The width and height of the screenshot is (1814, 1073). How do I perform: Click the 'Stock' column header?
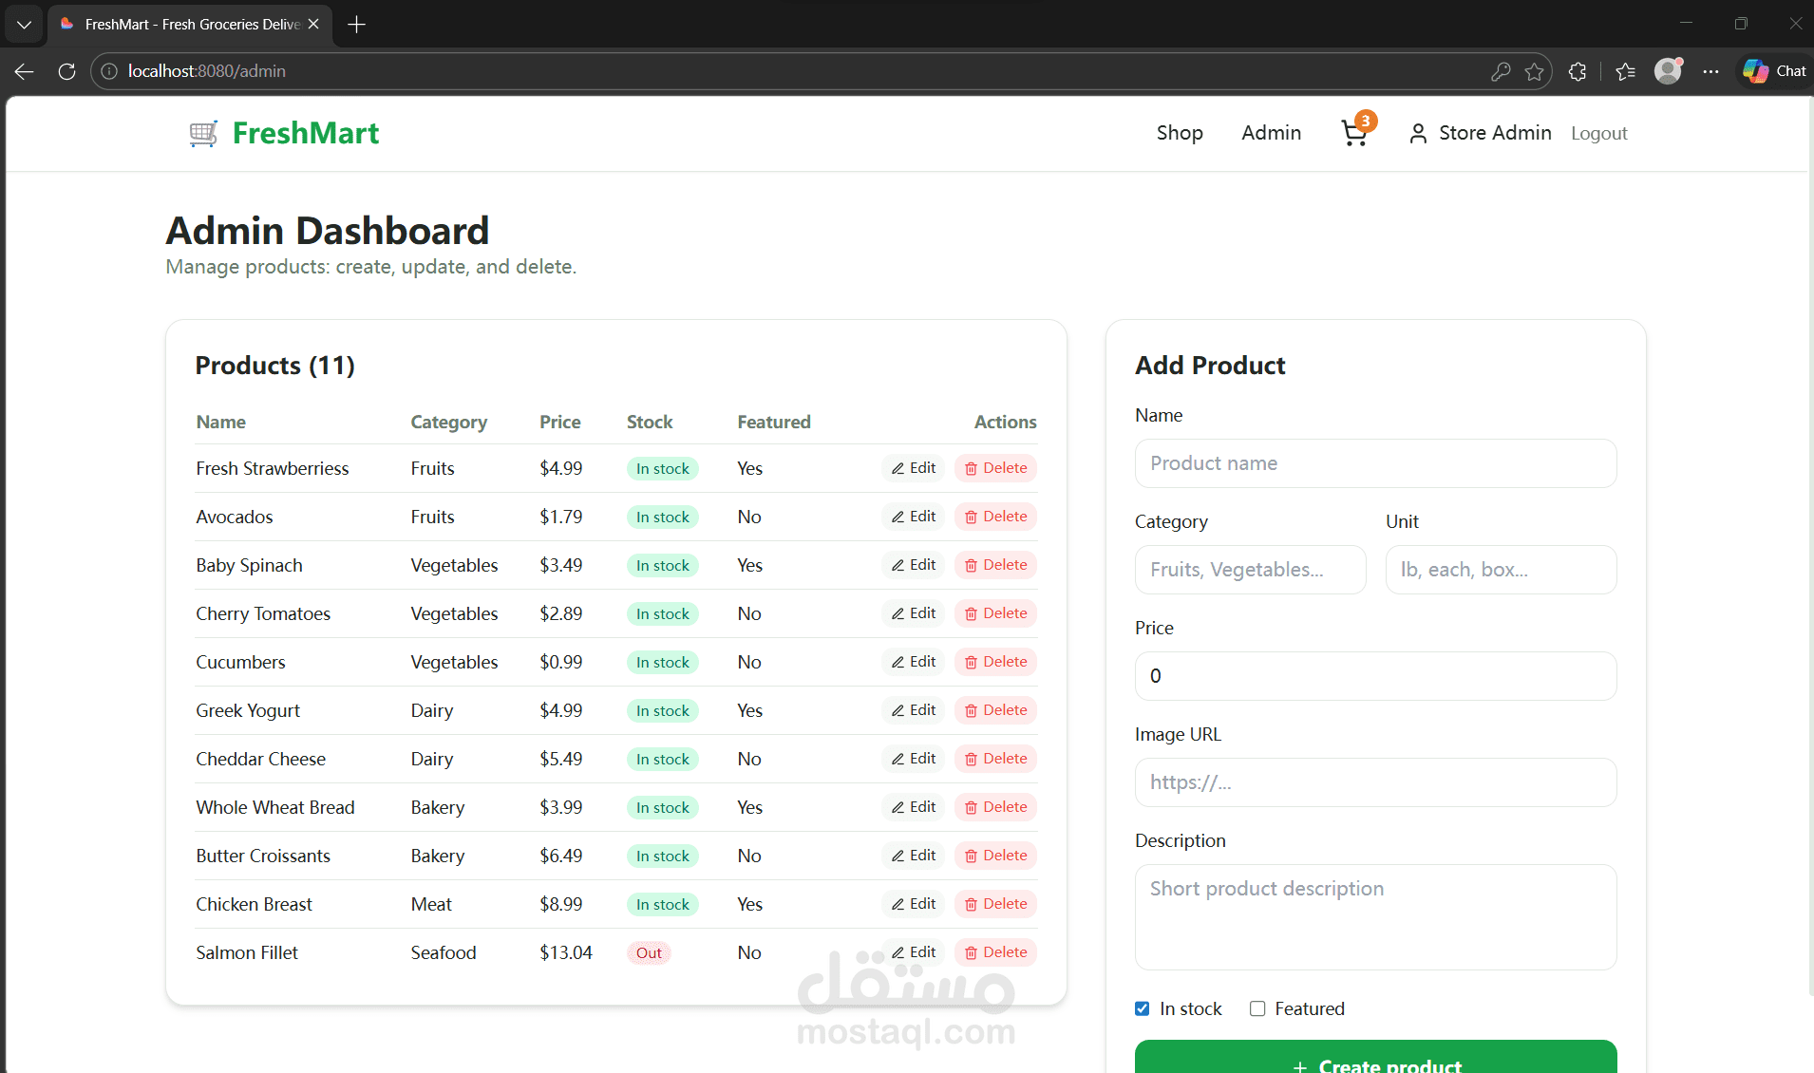tap(650, 422)
